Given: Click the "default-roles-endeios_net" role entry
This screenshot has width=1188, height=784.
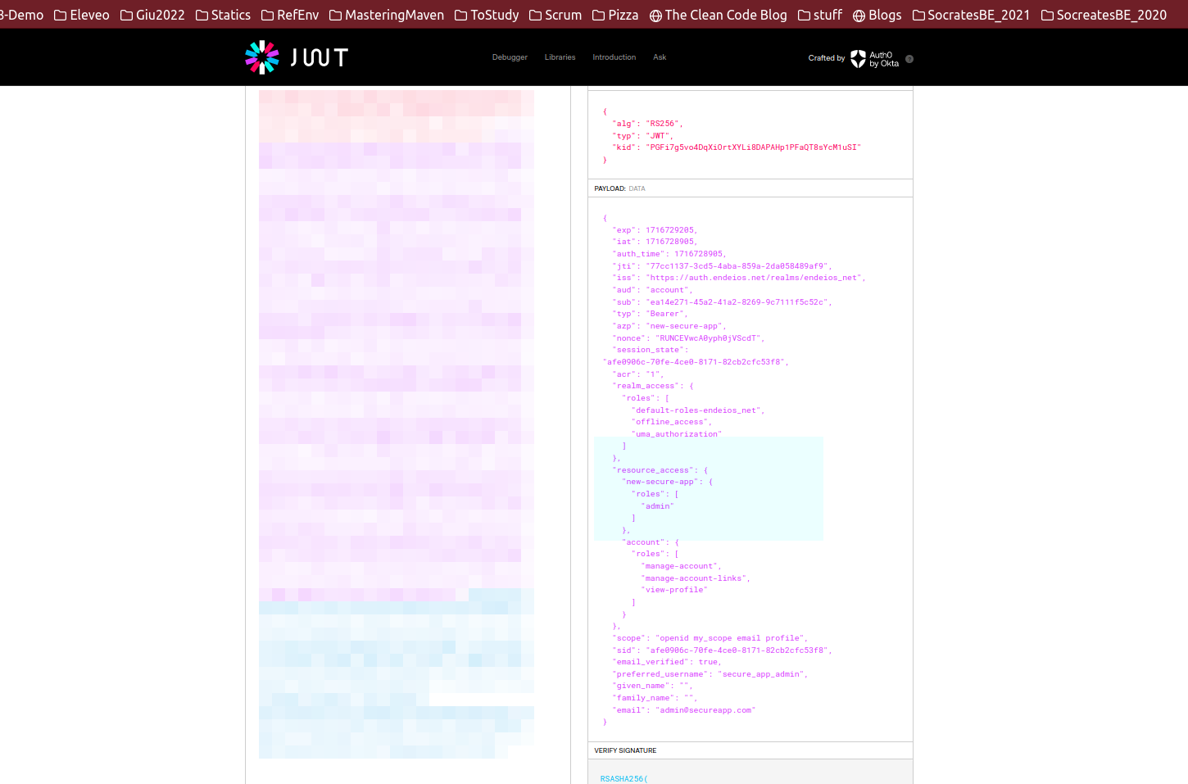Looking at the screenshot, I should 697,410.
